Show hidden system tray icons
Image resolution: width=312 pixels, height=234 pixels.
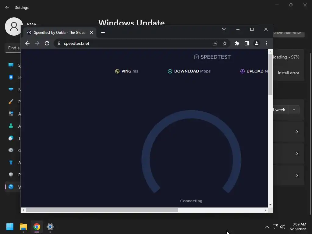267,227
